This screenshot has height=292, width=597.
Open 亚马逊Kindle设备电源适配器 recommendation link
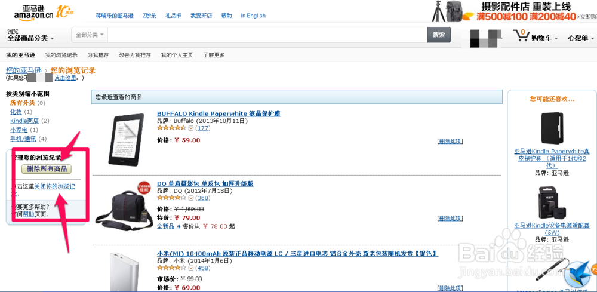(552, 229)
